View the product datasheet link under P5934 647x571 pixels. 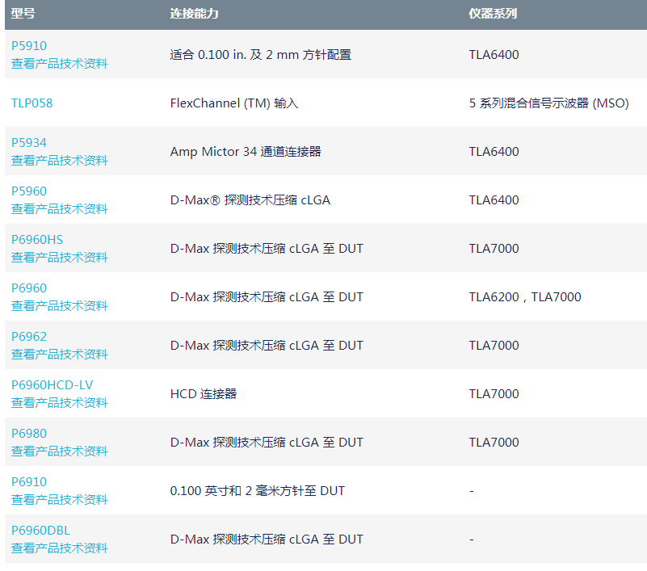click(x=60, y=161)
